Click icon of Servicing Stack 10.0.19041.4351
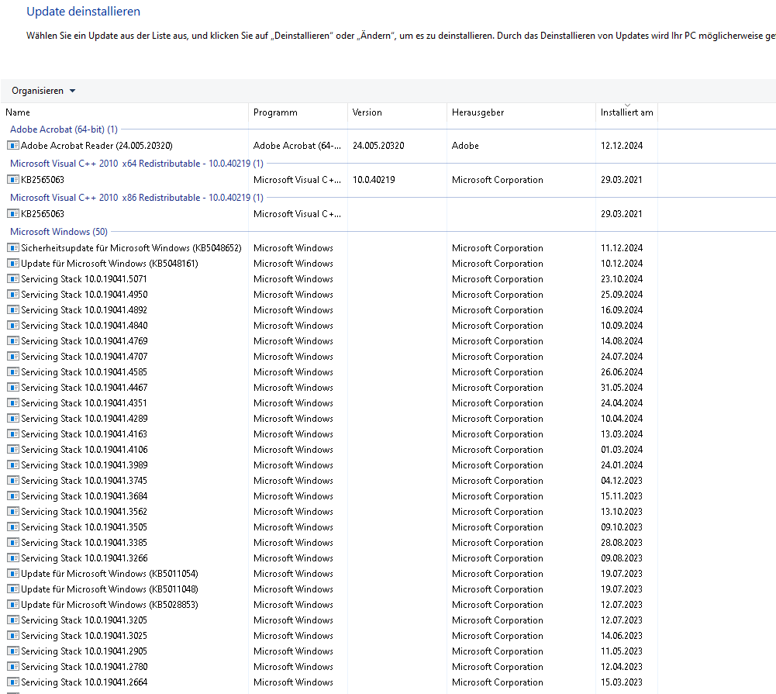 coord(13,403)
